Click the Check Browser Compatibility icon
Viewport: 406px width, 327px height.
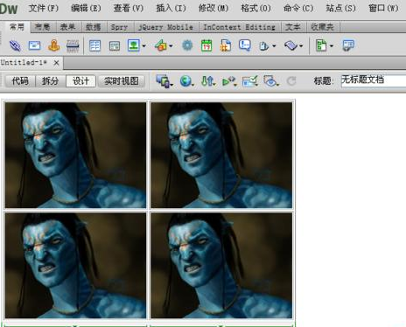click(x=249, y=81)
